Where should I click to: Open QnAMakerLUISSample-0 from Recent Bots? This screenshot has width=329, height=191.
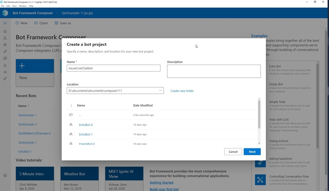click(34, 133)
